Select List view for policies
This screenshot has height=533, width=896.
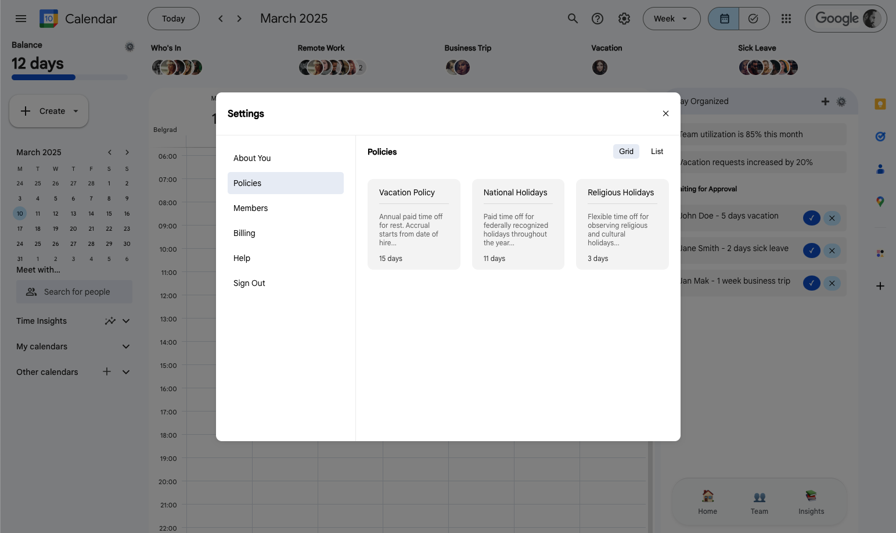(657, 151)
